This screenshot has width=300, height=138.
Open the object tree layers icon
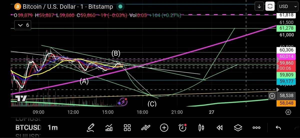[238, 128]
